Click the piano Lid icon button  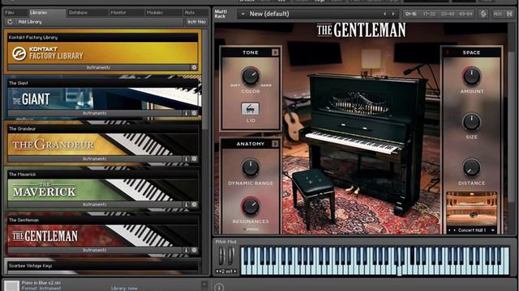coord(251,109)
